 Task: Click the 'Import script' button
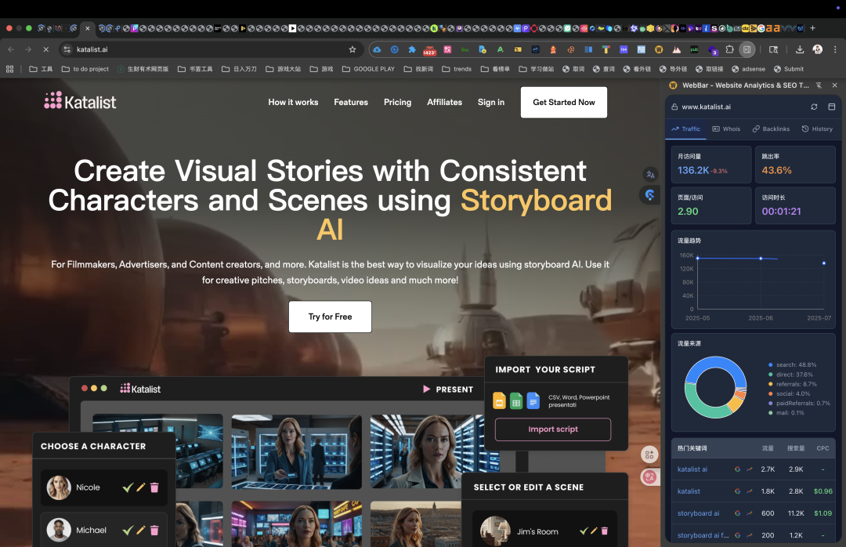[553, 429]
